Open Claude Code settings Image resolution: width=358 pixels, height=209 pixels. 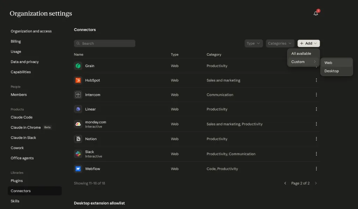click(21, 117)
